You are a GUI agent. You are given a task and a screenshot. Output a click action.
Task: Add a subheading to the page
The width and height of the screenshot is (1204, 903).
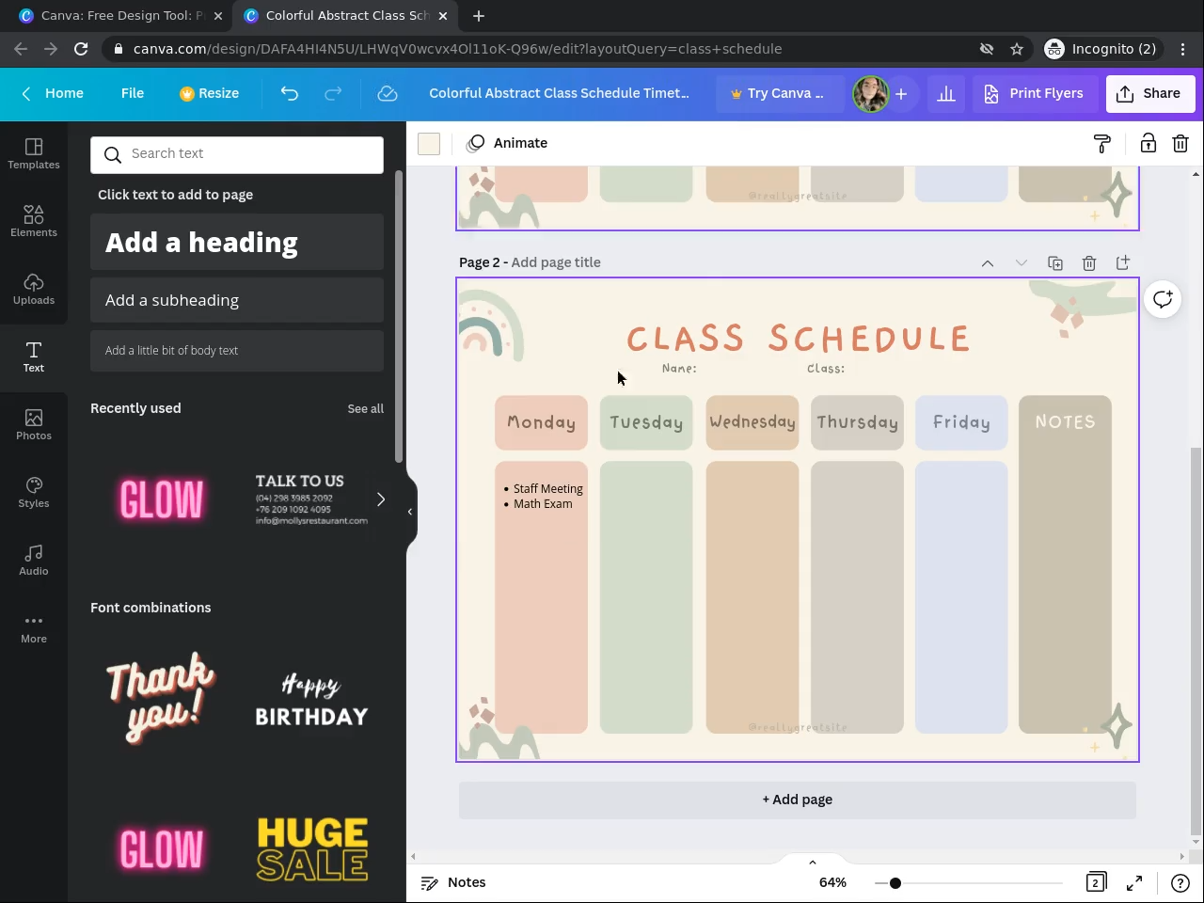237,300
